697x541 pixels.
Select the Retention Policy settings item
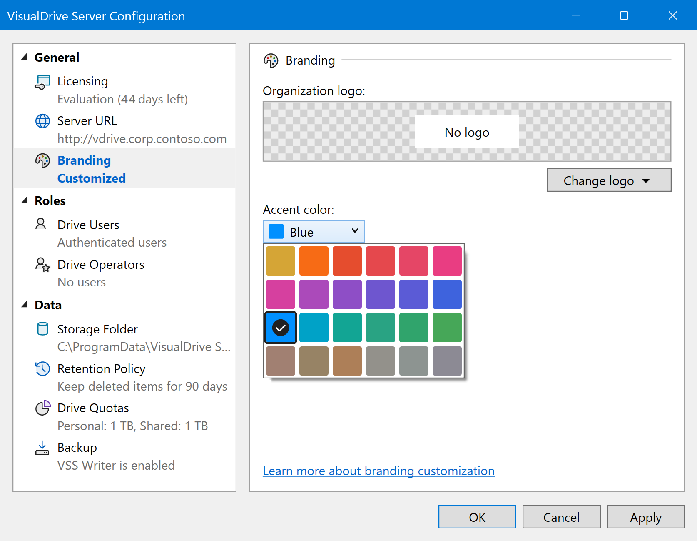[102, 369]
